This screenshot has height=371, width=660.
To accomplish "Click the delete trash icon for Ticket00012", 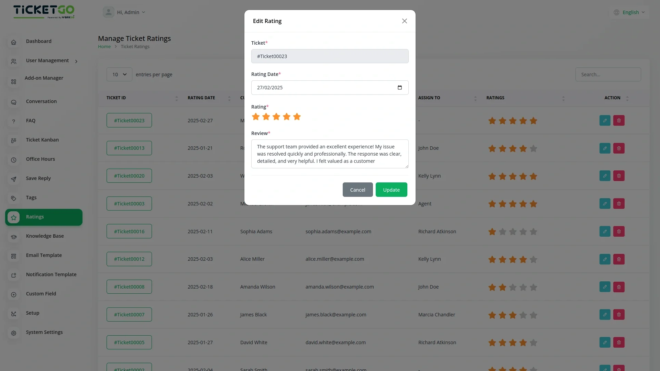I will pyautogui.click(x=619, y=259).
